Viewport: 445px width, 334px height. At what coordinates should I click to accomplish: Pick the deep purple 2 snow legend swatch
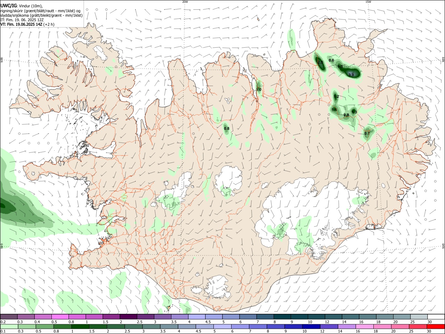click(x=128, y=317)
